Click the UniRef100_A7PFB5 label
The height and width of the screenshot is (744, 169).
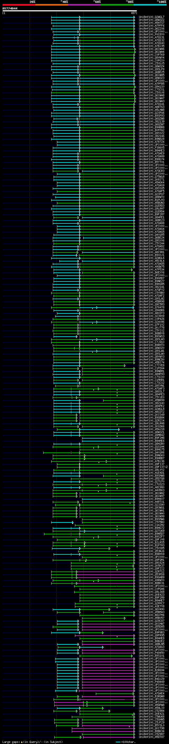pyautogui.click(x=151, y=84)
